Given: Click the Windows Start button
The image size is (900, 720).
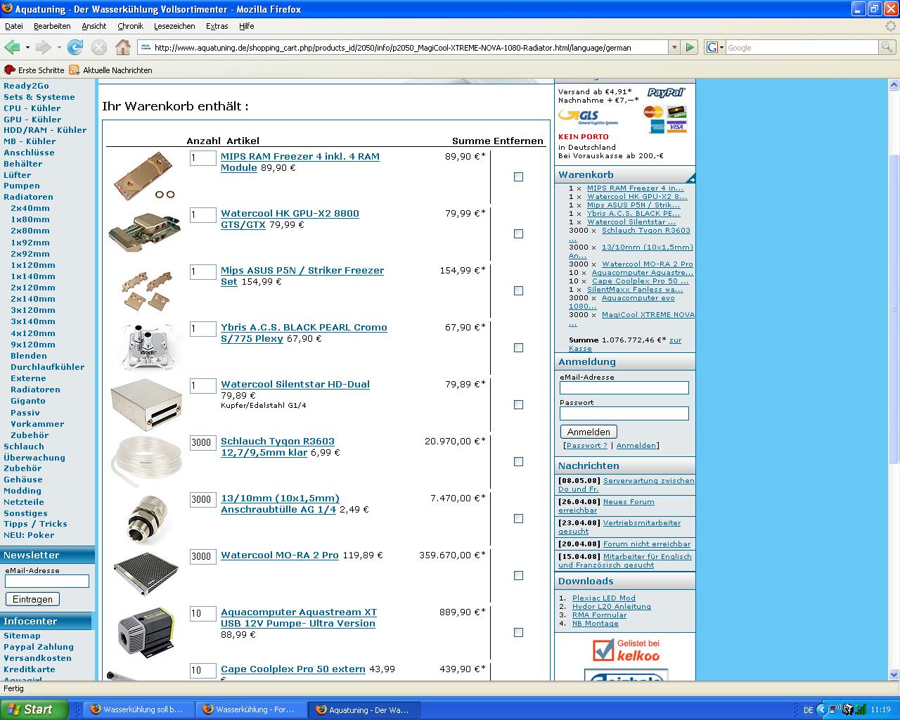Looking at the screenshot, I should point(34,709).
